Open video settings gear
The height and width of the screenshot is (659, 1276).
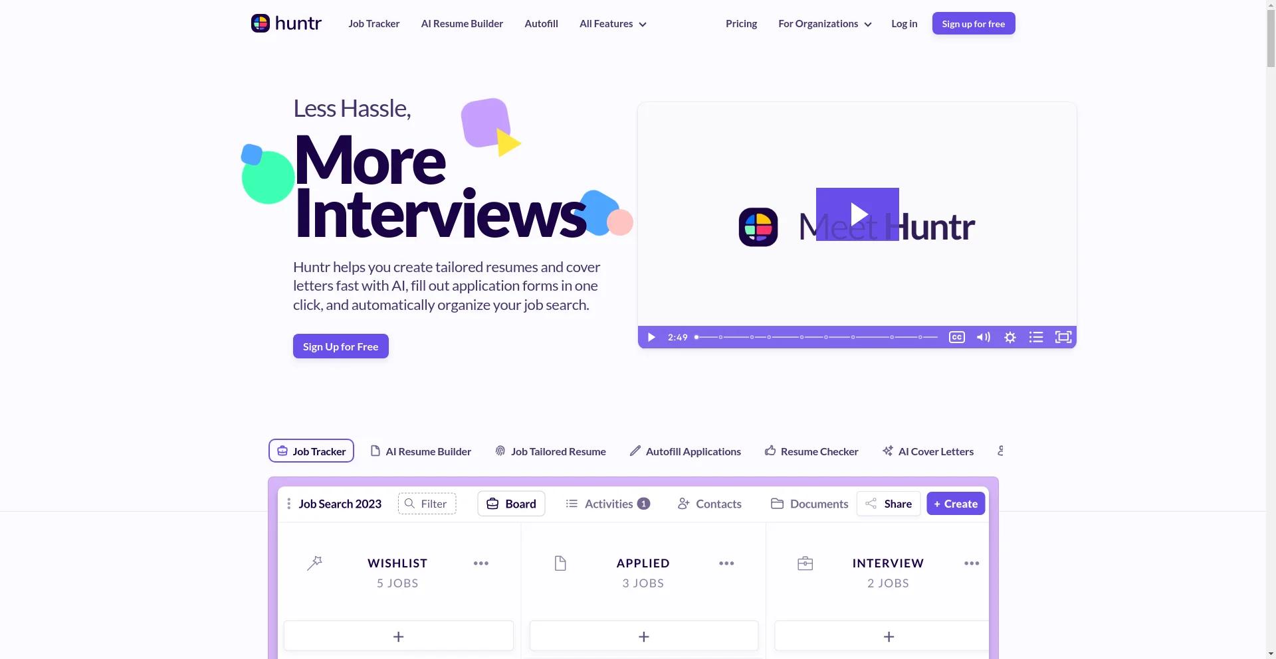pyautogui.click(x=1010, y=337)
